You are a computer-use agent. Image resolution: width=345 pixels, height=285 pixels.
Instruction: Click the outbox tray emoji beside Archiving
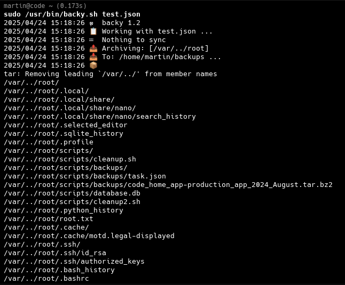click(93, 48)
